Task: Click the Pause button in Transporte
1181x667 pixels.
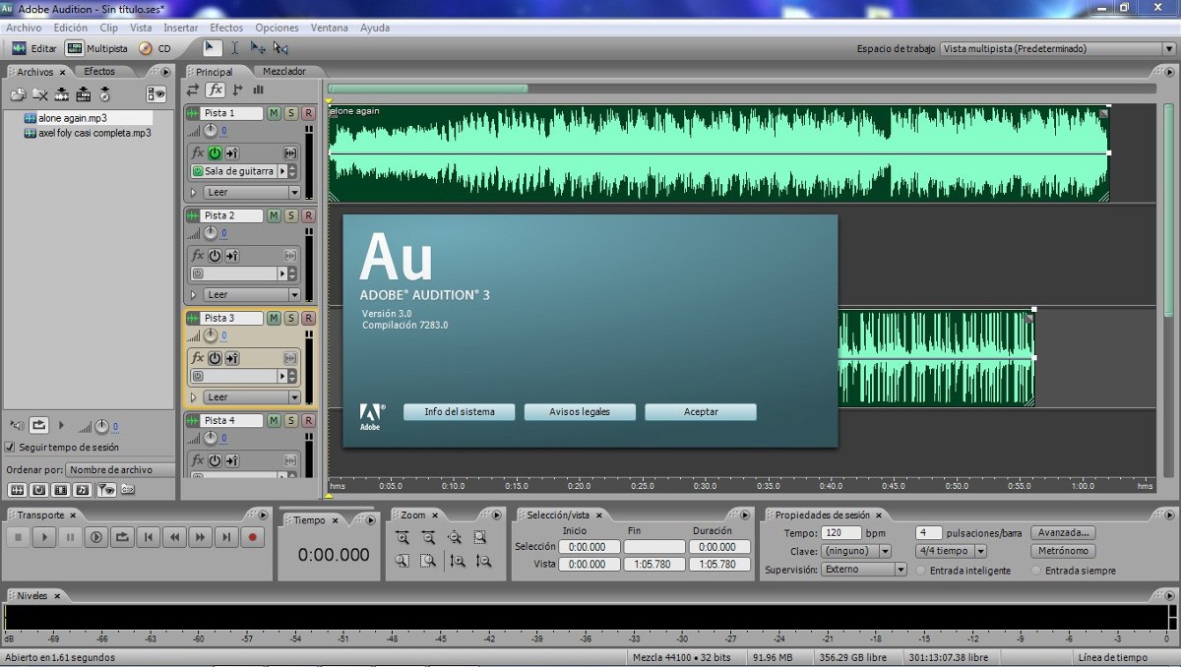Action: 70,537
